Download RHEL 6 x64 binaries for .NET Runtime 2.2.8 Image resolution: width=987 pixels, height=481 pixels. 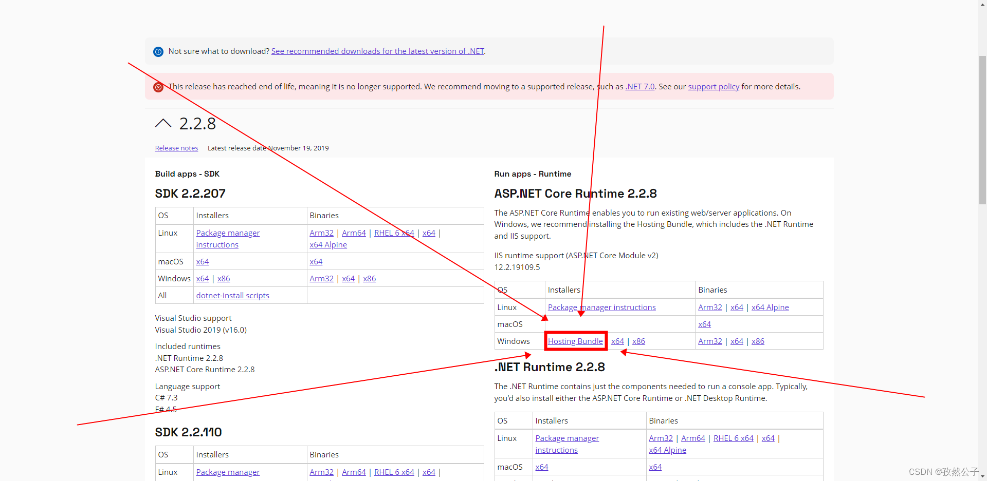coord(733,438)
